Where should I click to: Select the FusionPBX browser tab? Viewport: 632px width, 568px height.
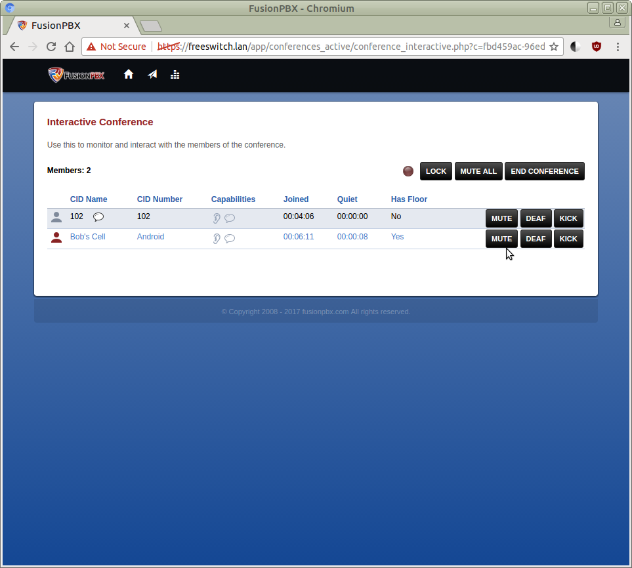(x=72, y=26)
